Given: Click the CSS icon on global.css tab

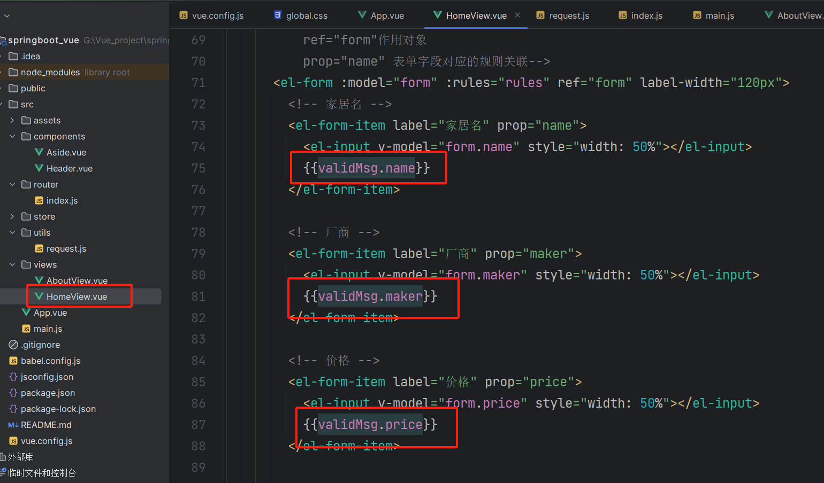Looking at the screenshot, I should [x=278, y=15].
